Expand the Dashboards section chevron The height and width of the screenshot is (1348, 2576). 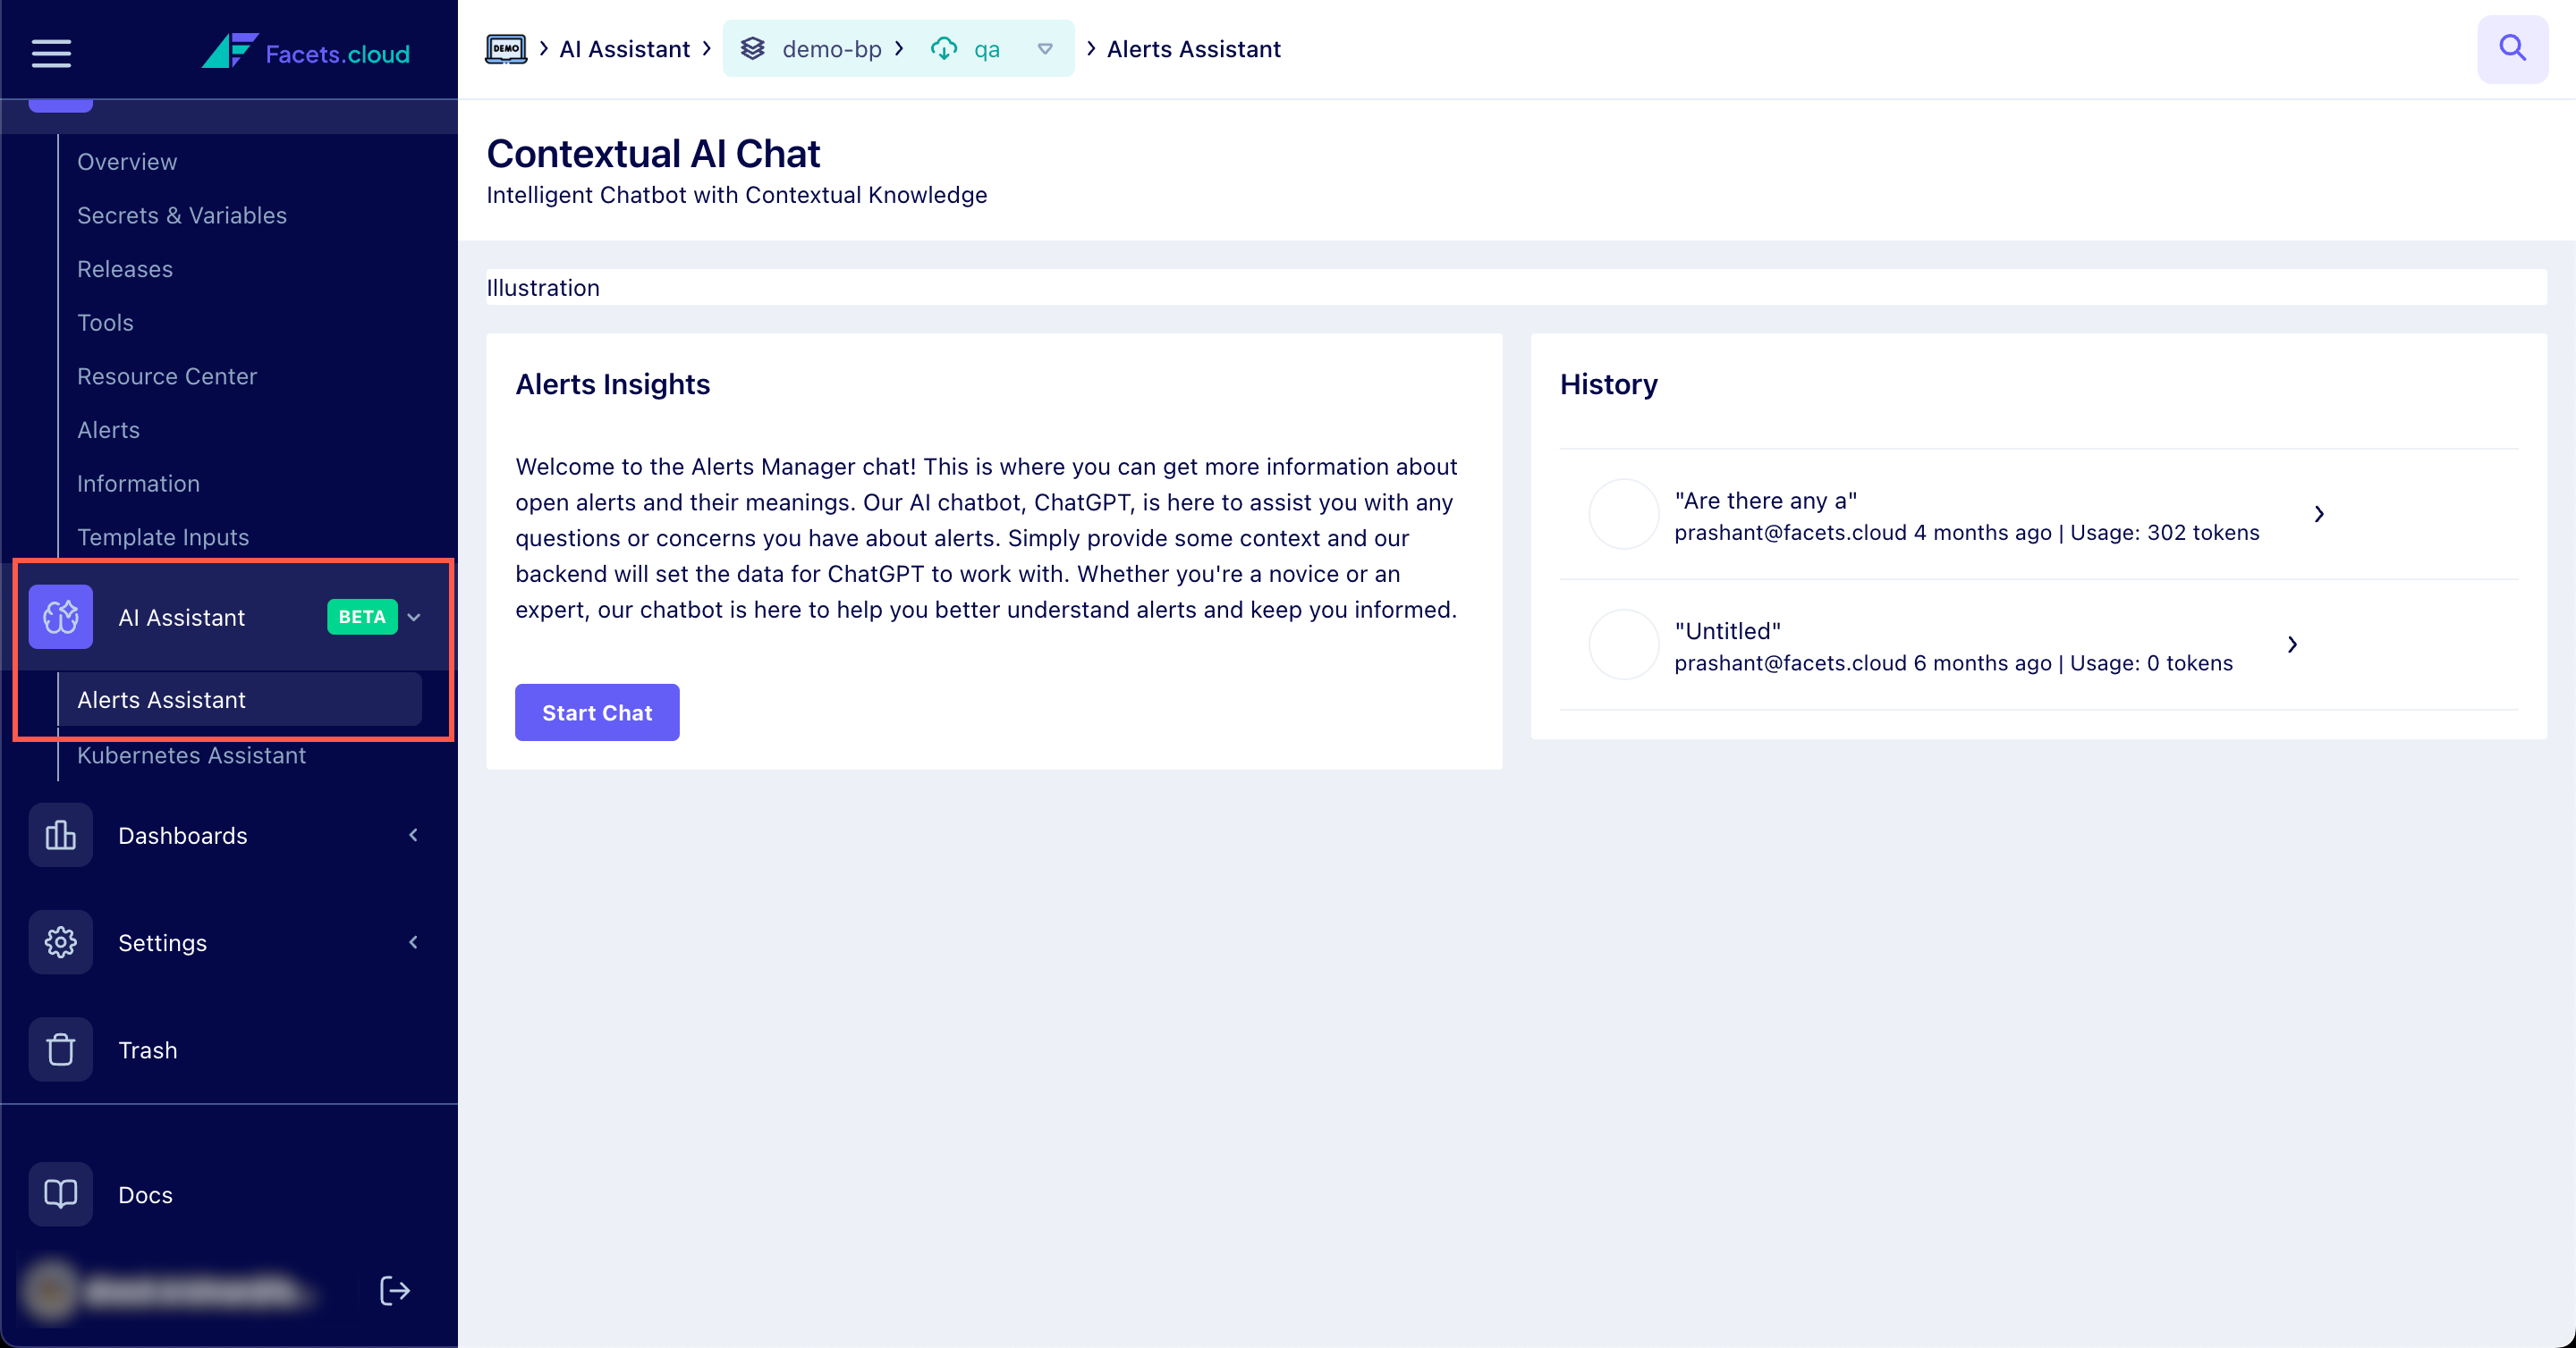pyautogui.click(x=413, y=834)
